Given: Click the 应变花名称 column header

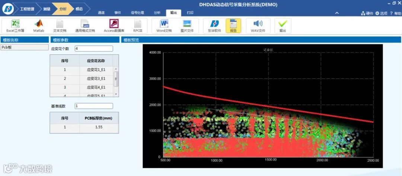Looking at the screenshot, I should coord(96,61).
